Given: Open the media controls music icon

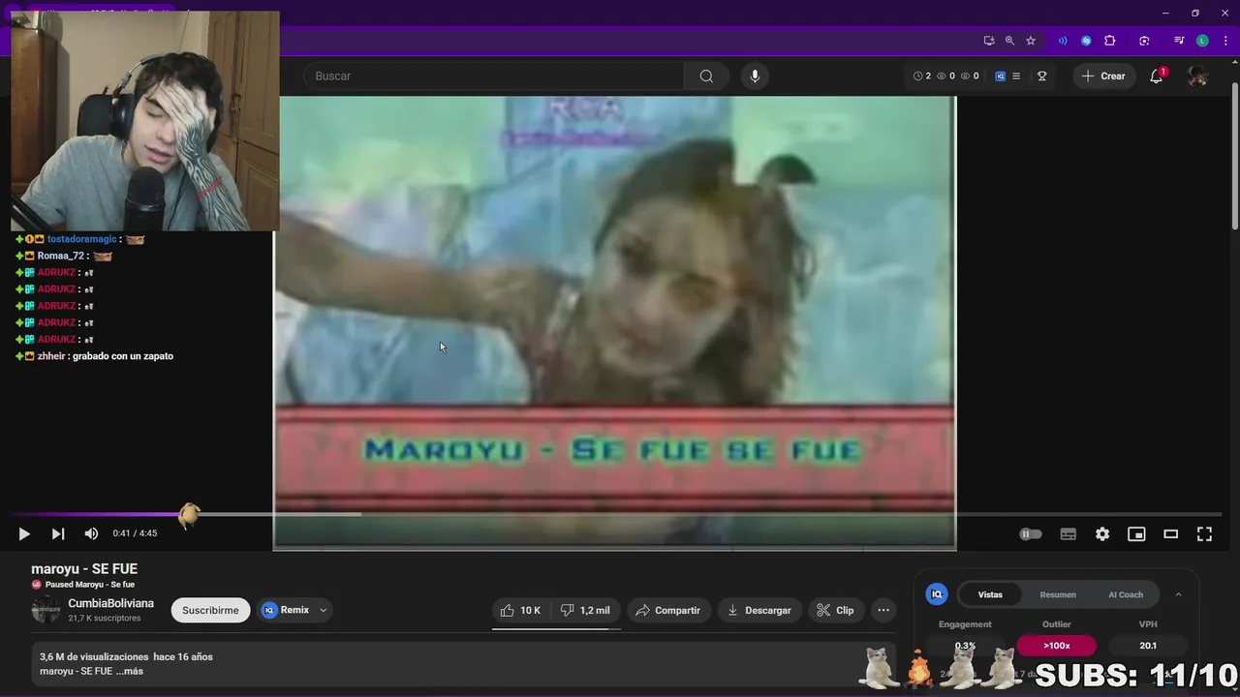Looking at the screenshot, I should [x=1179, y=41].
